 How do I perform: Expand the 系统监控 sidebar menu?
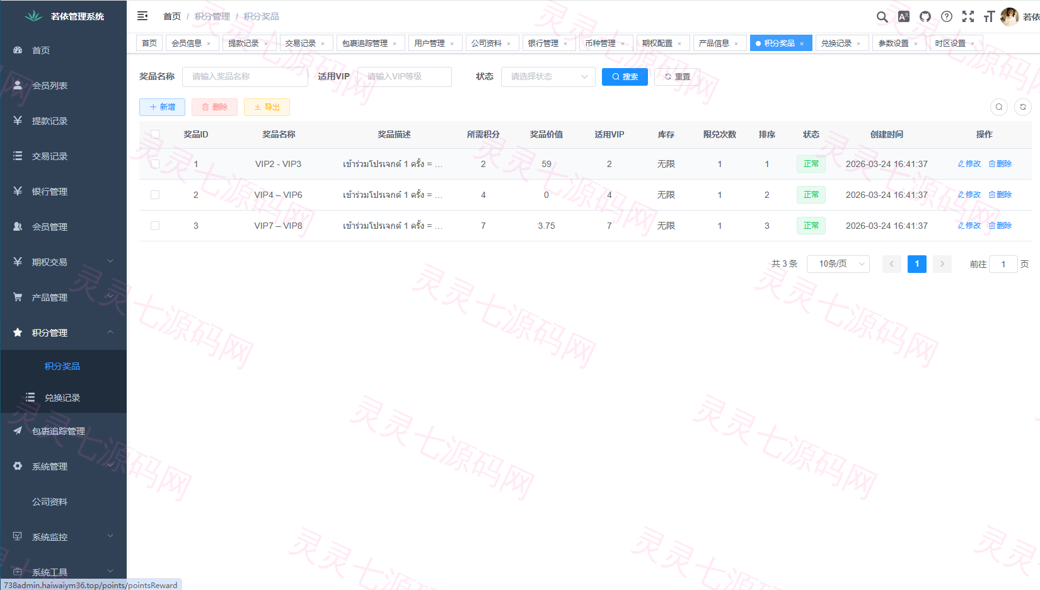coord(63,537)
